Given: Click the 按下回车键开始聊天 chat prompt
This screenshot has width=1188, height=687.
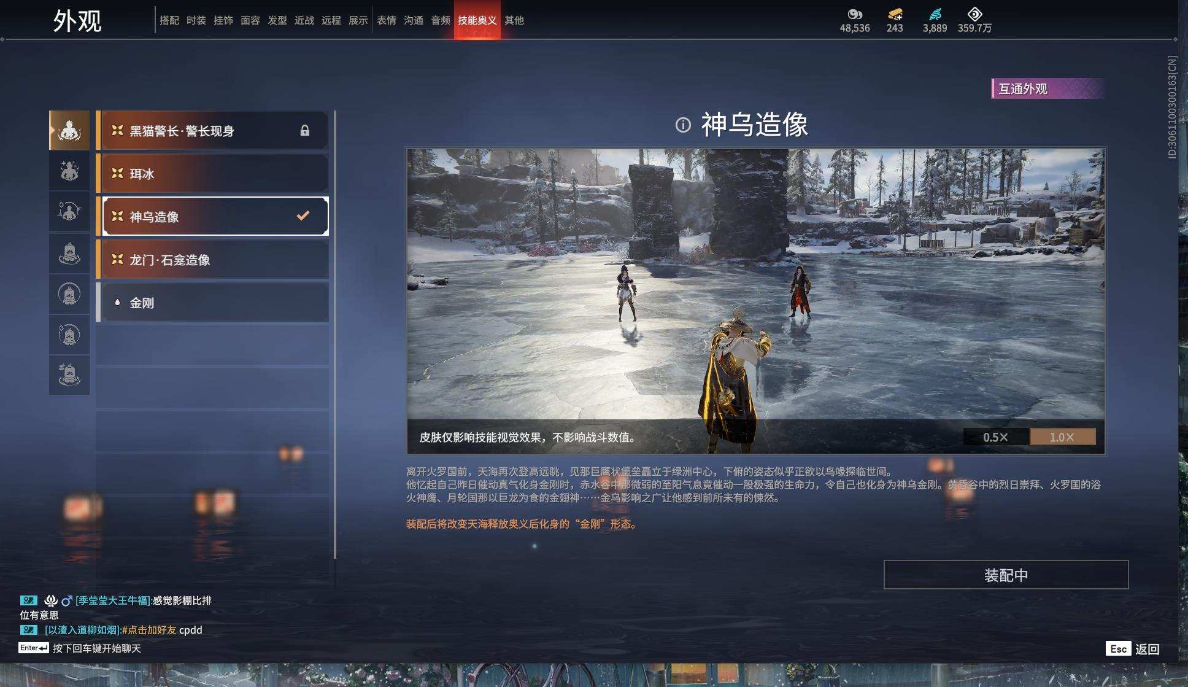Looking at the screenshot, I should (x=97, y=648).
